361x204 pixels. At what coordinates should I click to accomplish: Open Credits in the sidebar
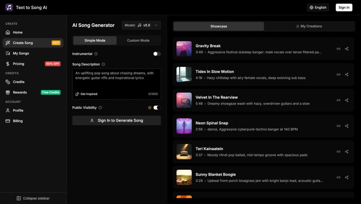[x=33, y=82]
